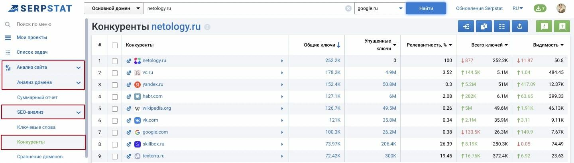574x163 pixels.
Task: Open Список задач in the sidebar
Action: (x=32, y=52)
